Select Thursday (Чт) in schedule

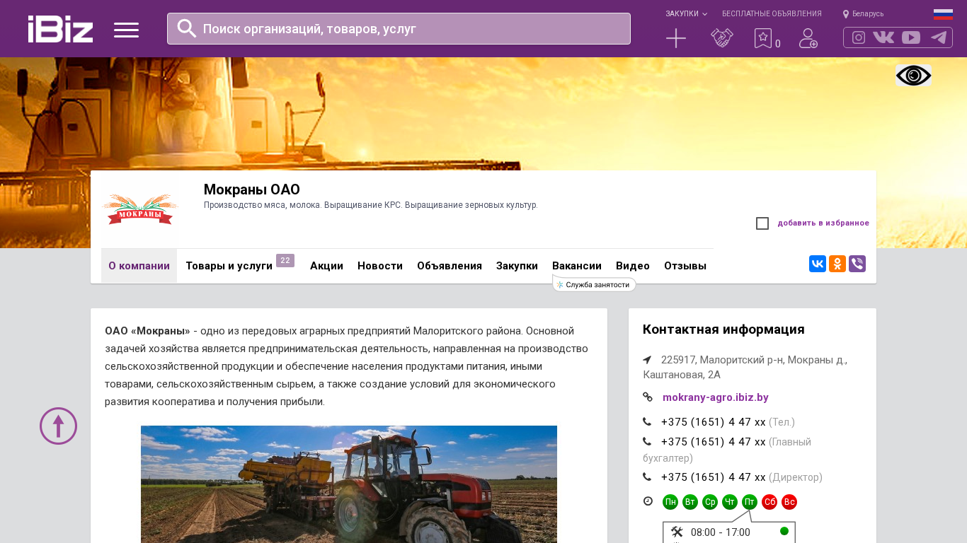pyautogui.click(x=730, y=502)
